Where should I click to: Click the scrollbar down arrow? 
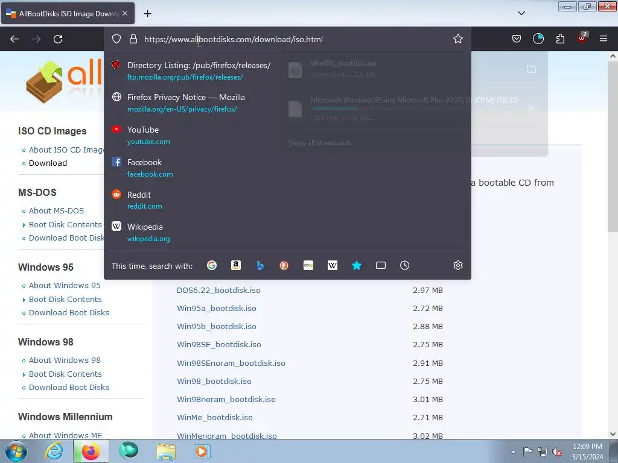click(x=613, y=434)
